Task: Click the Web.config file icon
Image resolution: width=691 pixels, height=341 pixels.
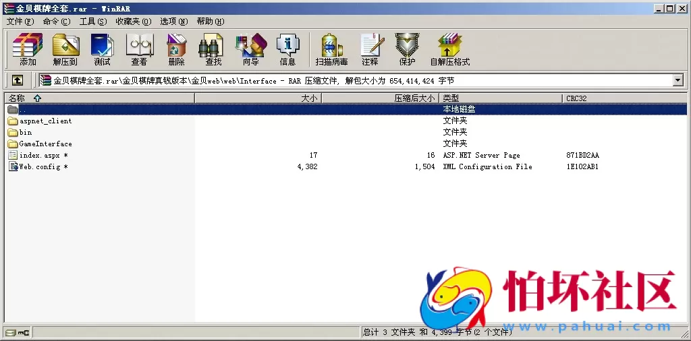Action: (13, 166)
